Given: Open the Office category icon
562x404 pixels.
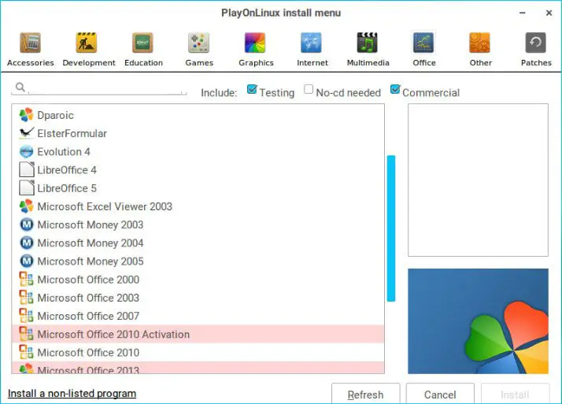Looking at the screenshot, I should tap(423, 43).
